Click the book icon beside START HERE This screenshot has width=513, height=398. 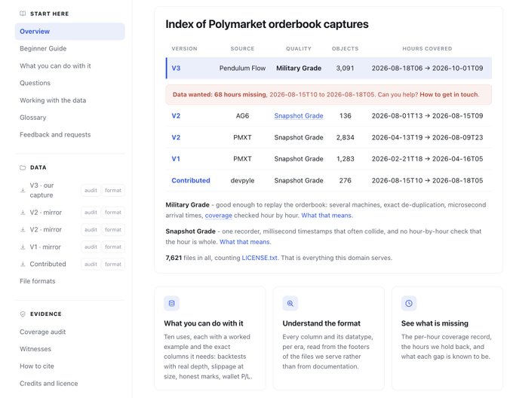click(x=23, y=14)
